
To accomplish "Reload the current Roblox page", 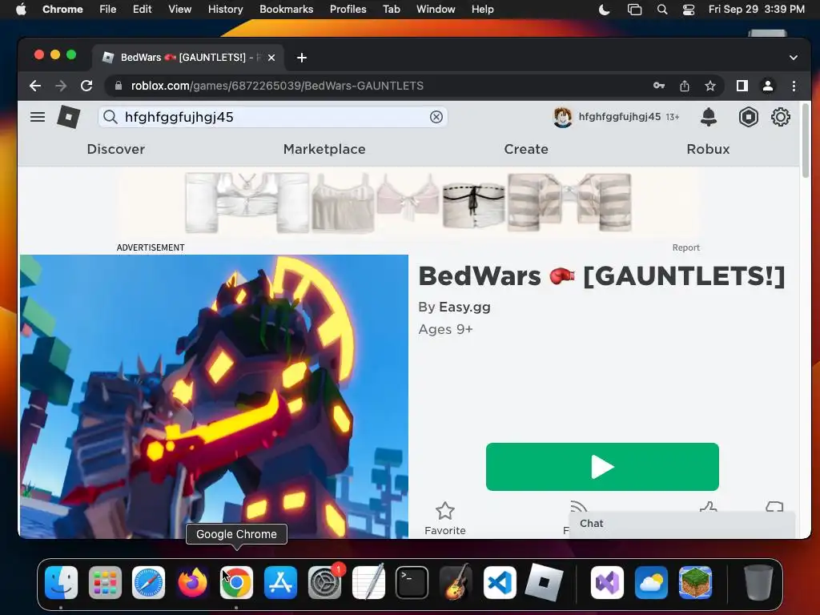I will pyautogui.click(x=86, y=86).
